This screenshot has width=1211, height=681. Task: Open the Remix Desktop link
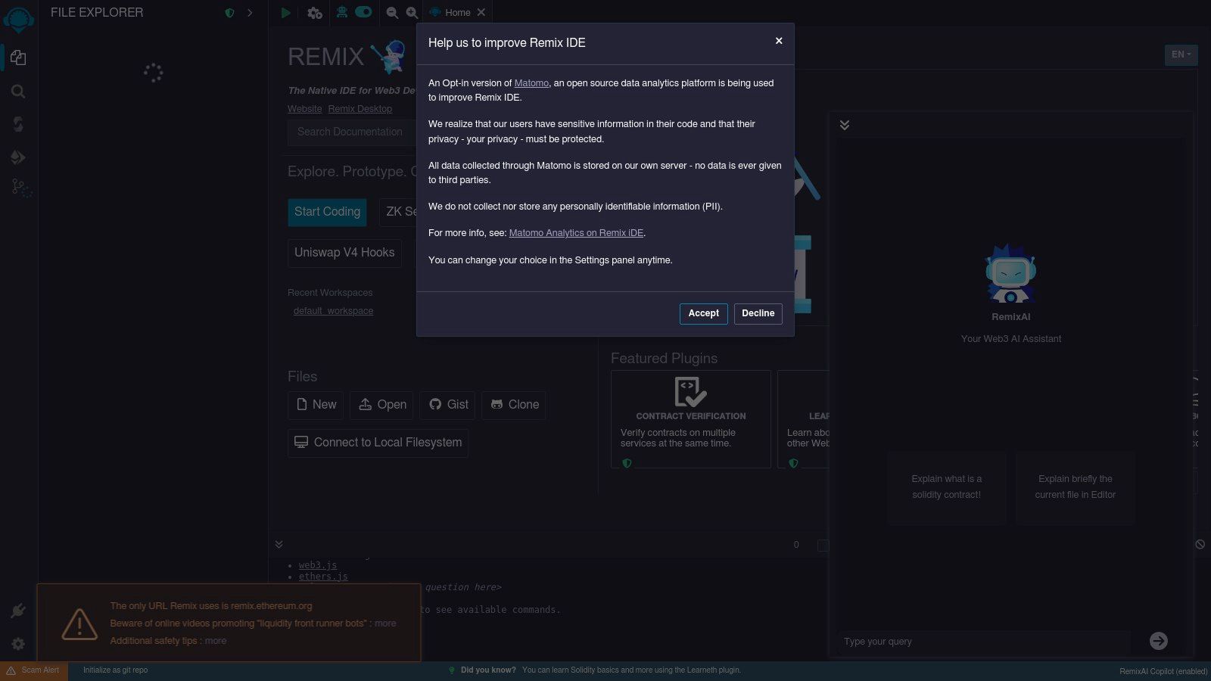360,109
